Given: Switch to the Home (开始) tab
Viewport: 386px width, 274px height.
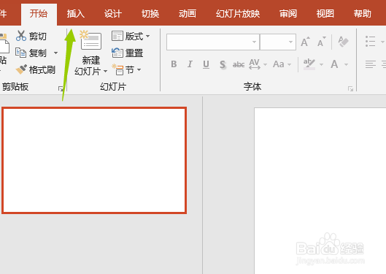Looking at the screenshot, I should (x=39, y=14).
